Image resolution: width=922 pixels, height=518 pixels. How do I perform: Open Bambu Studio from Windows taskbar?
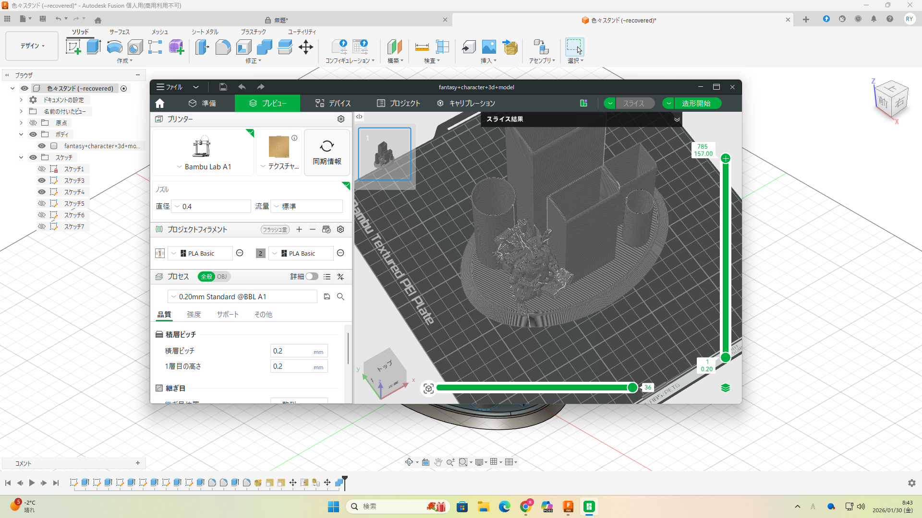(589, 506)
